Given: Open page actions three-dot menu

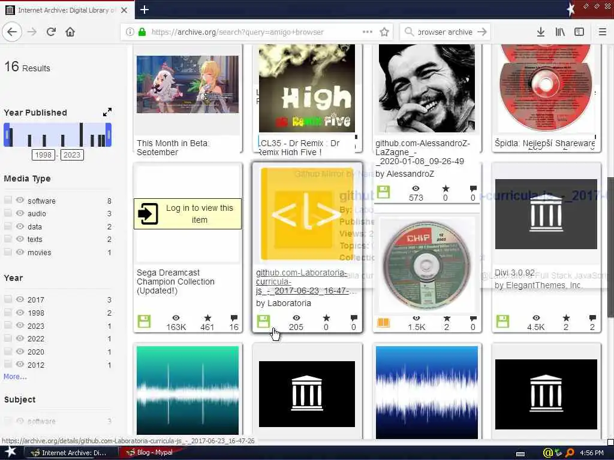Looking at the screenshot, I should (368, 32).
